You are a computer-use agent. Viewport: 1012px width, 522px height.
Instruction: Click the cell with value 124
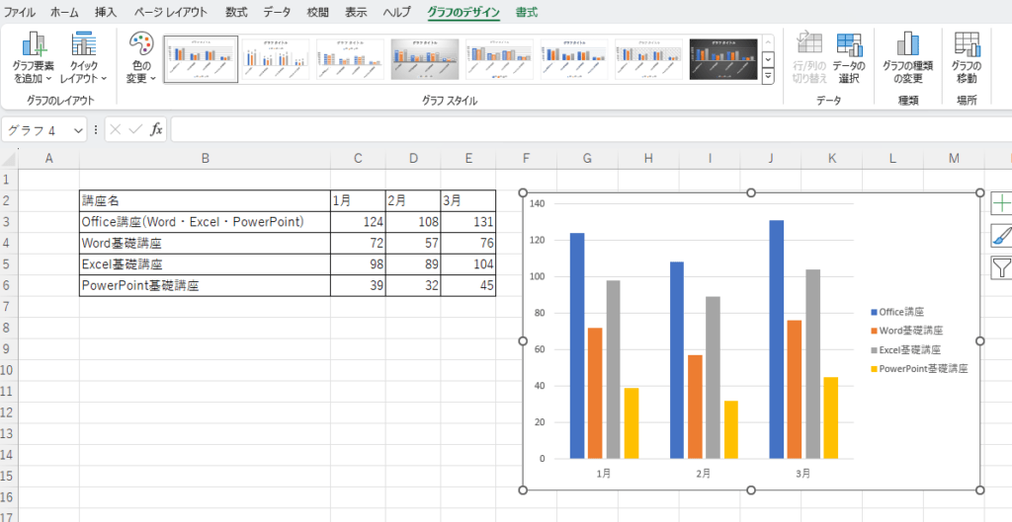[358, 222]
